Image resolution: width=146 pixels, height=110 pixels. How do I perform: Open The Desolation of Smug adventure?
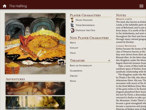point(35,103)
